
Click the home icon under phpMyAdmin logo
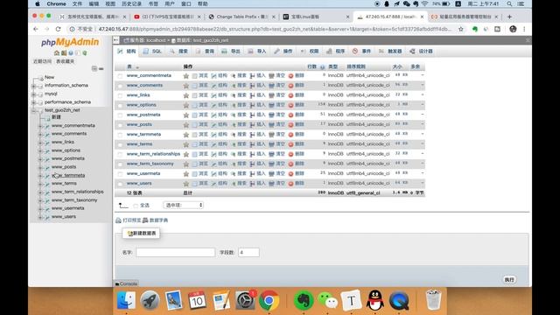click(x=56, y=52)
